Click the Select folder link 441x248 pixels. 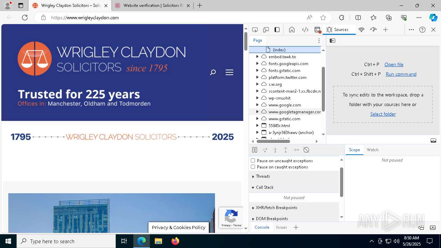point(383,114)
